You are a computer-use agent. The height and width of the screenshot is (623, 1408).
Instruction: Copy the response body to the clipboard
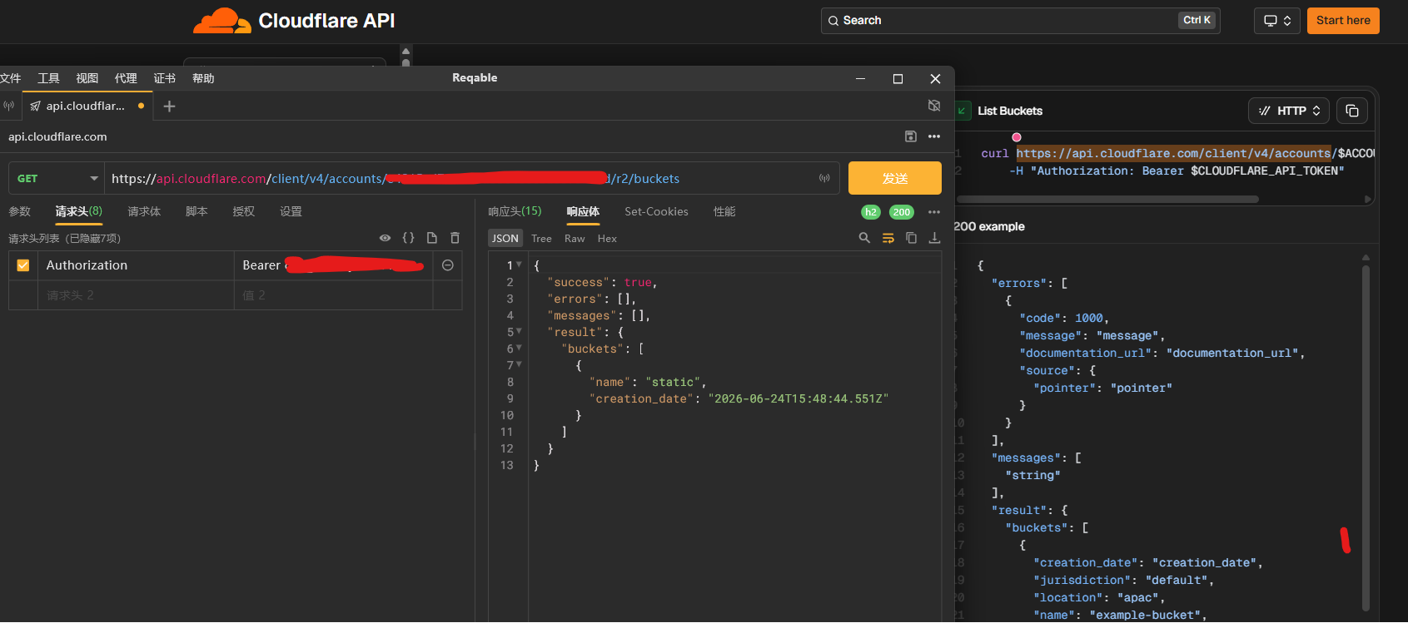[912, 238]
